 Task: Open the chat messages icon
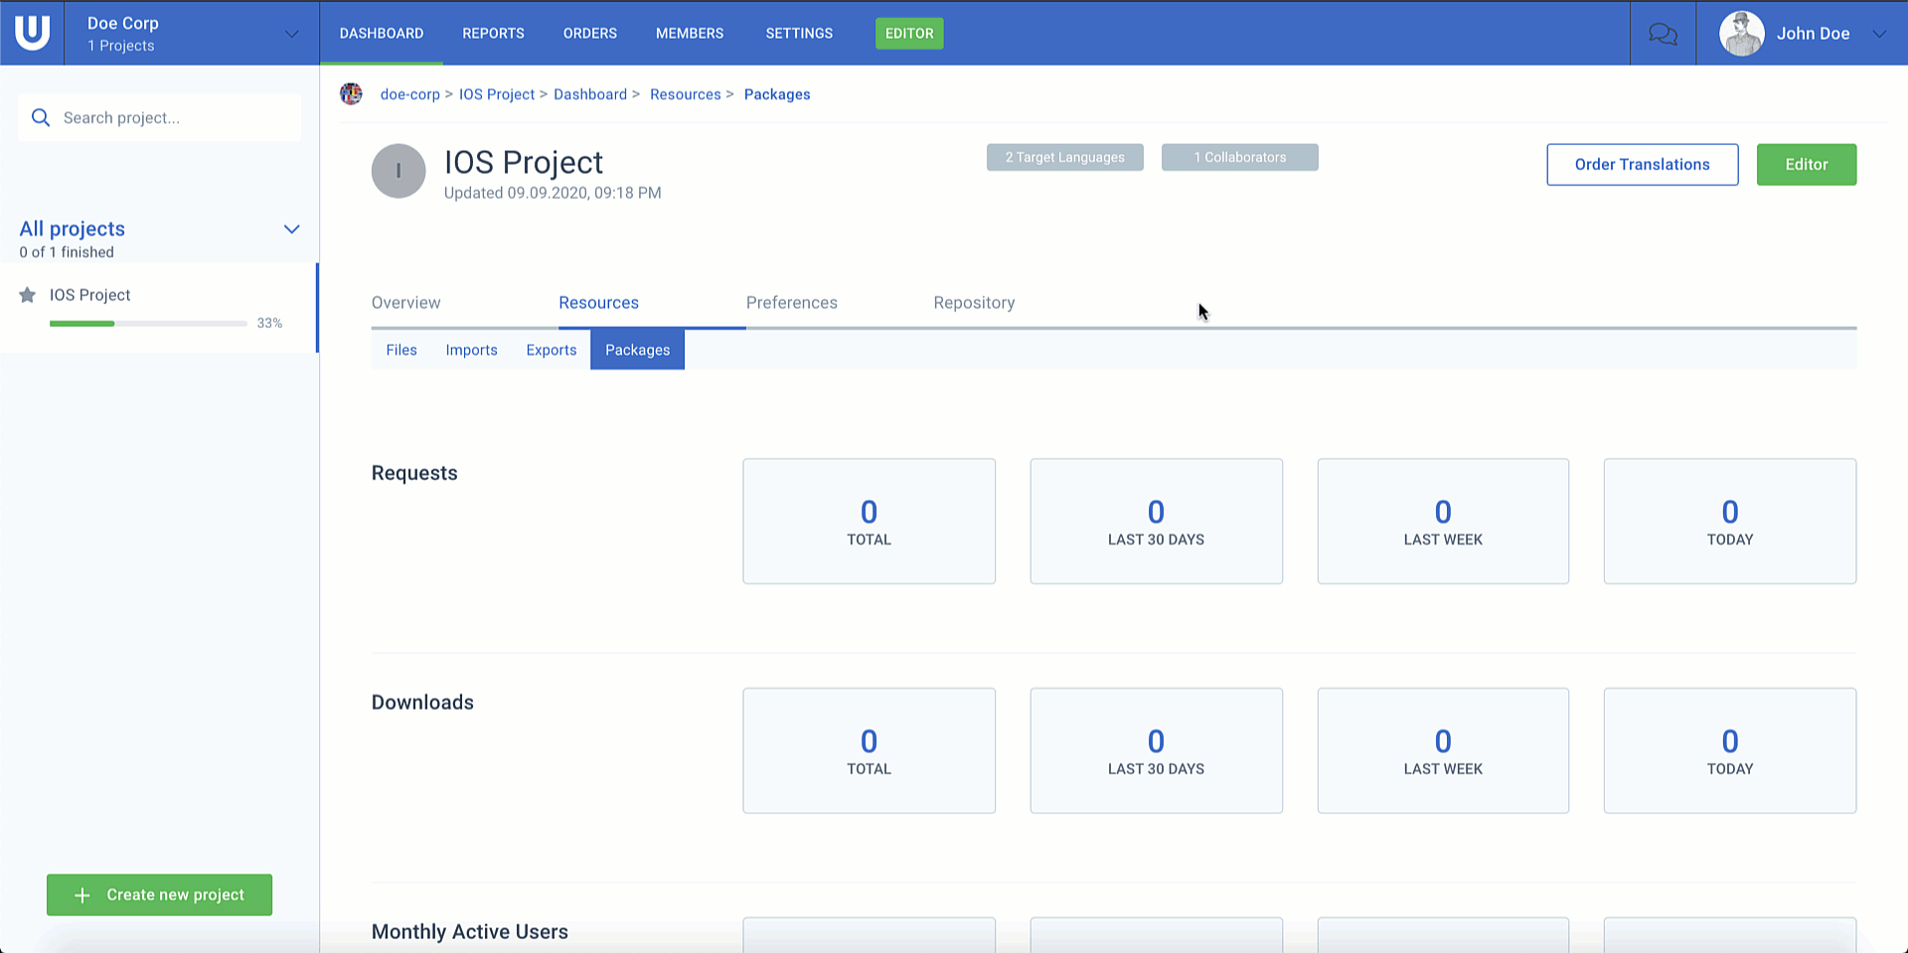1663,34
